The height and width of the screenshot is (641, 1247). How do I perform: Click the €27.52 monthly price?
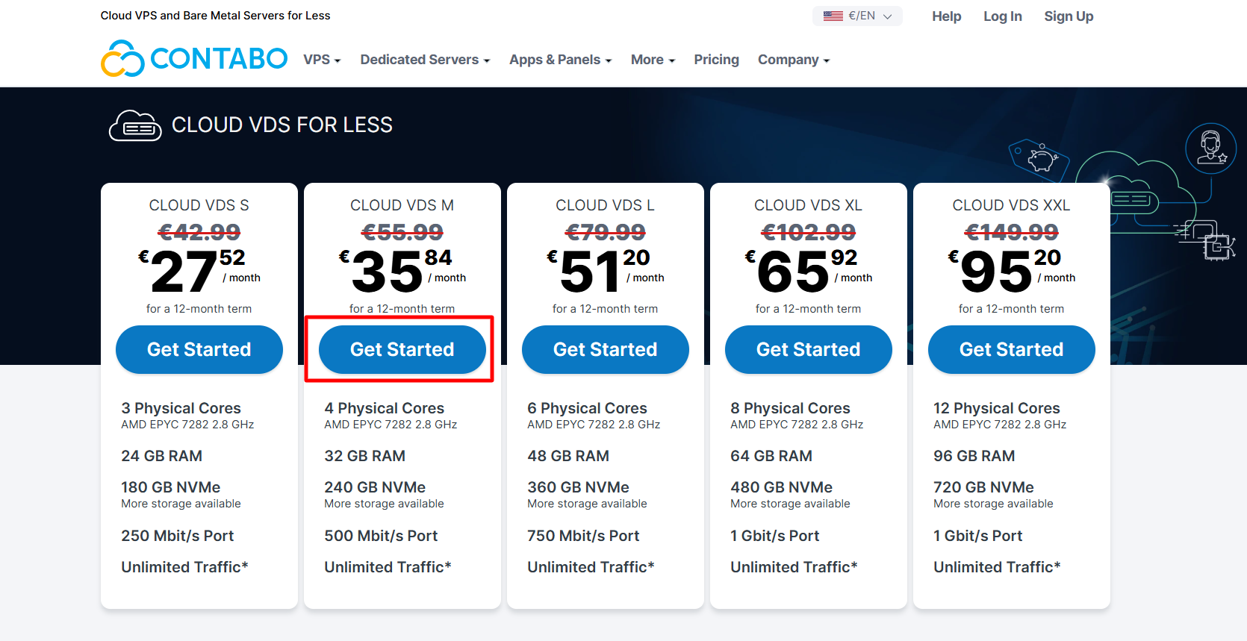pyautogui.click(x=199, y=271)
